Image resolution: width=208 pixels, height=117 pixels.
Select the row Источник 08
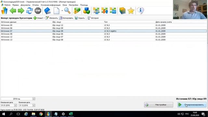tap(103, 34)
